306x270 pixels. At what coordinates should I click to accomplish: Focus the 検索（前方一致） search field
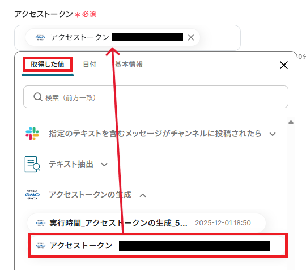[x=156, y=97]
